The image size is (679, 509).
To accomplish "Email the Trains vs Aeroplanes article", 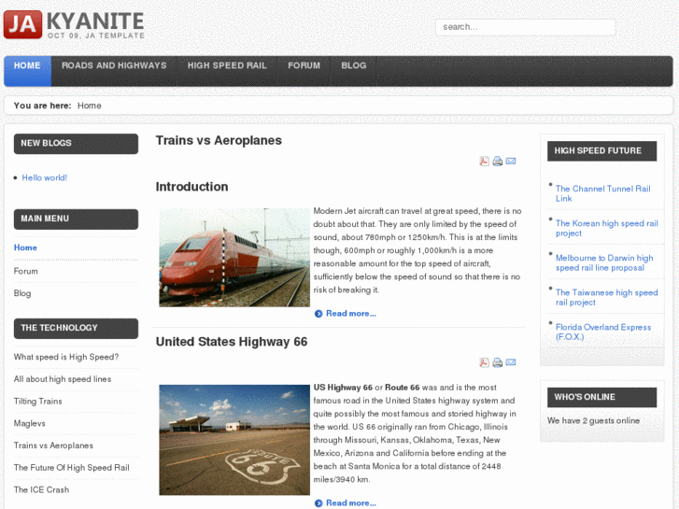I will 511,162.
